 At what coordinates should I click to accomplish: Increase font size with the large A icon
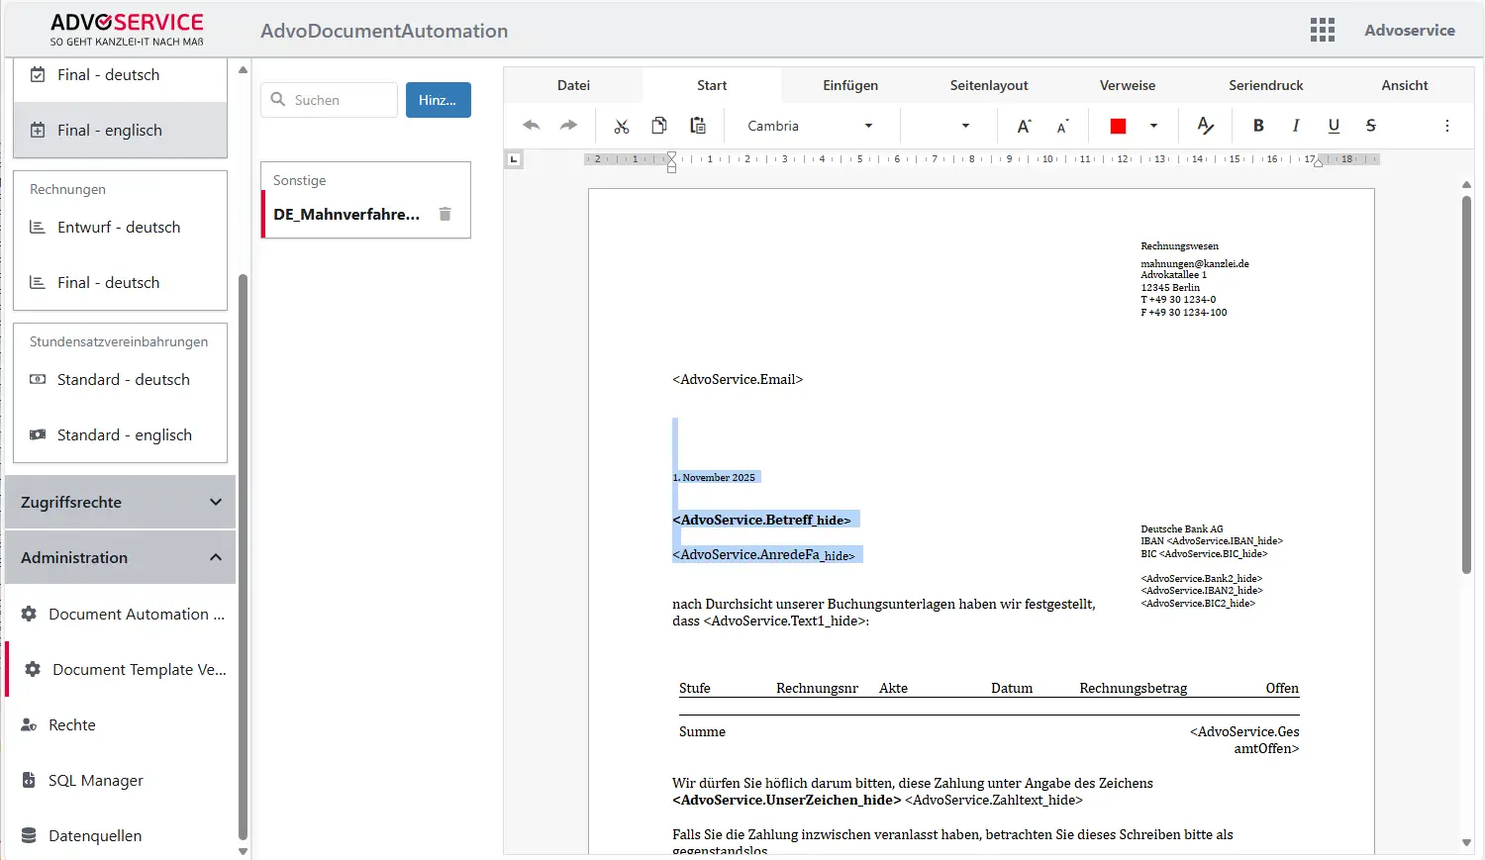click(x=1022, y=126)
